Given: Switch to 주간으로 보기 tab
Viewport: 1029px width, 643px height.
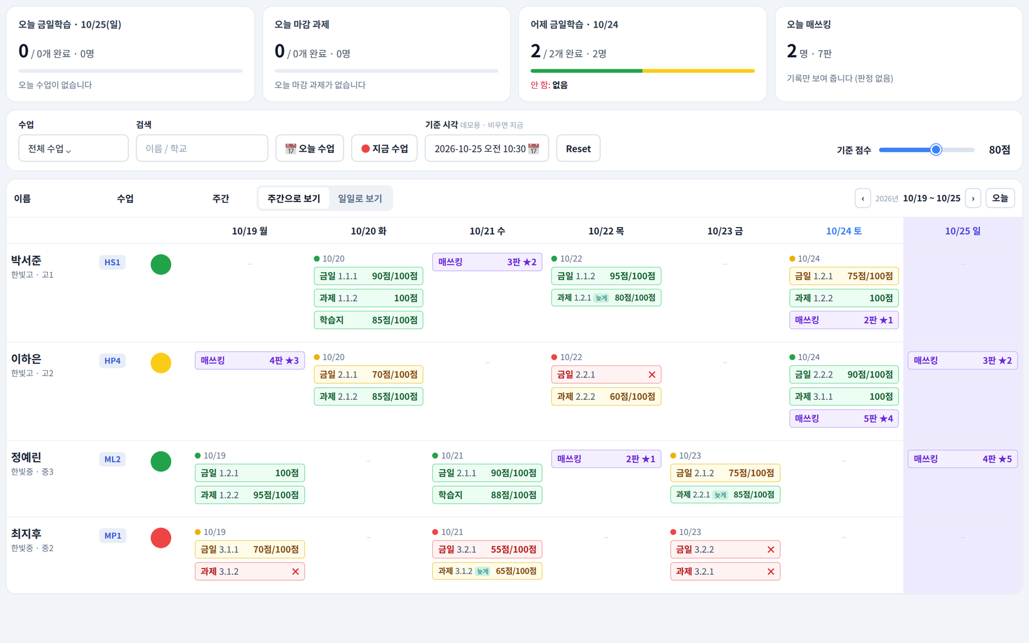Looking at the screenshot, I should (293, 199).
